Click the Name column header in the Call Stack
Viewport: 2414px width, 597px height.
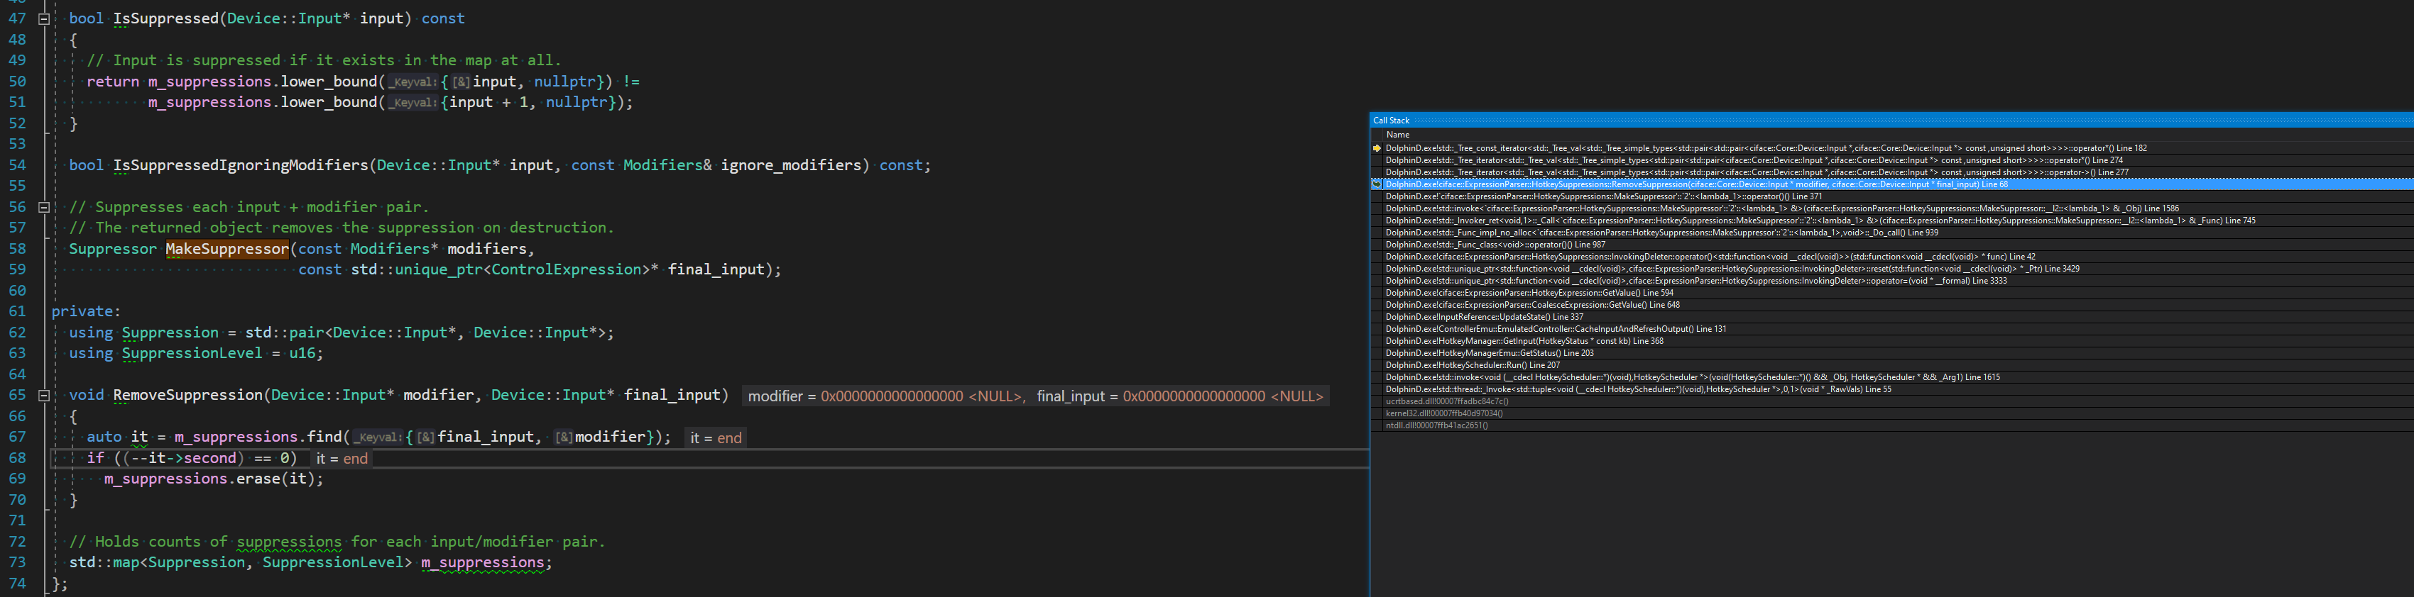pyautogui.click(x=1397, y=135)
